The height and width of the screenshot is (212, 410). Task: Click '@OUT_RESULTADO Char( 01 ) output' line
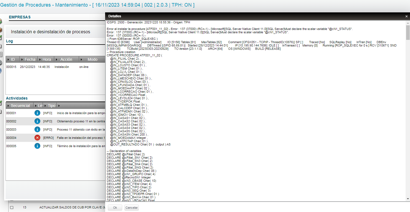[x=140, y=144]
